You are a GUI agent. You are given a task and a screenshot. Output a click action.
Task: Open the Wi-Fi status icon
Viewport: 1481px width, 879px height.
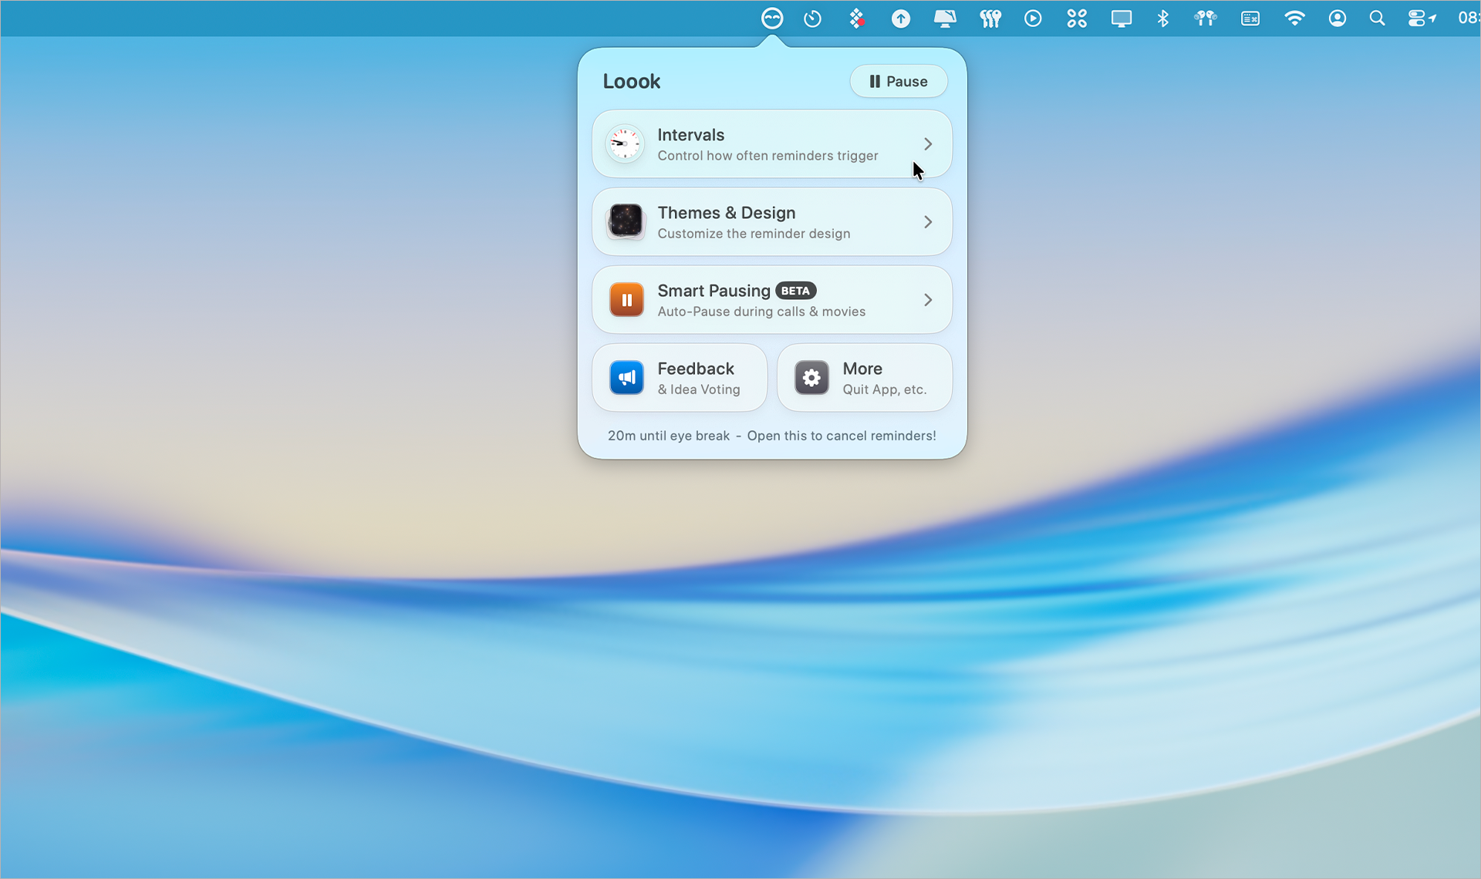point(1295,18)
